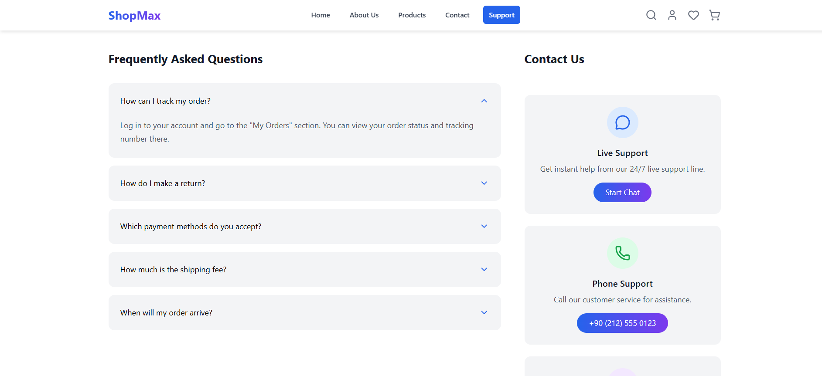Click the Live Support chat bubble icon
The height and width of the screenshot is (376, 822).
click(622, 122)
